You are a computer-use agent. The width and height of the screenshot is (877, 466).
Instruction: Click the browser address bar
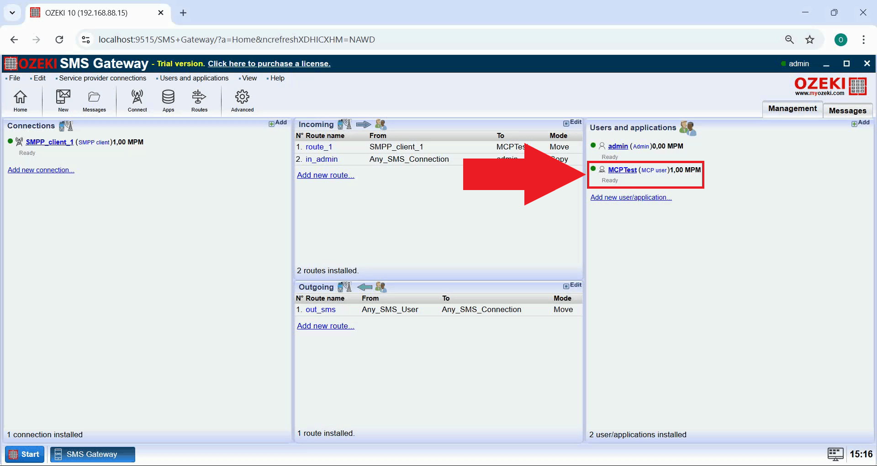(429, 40)
